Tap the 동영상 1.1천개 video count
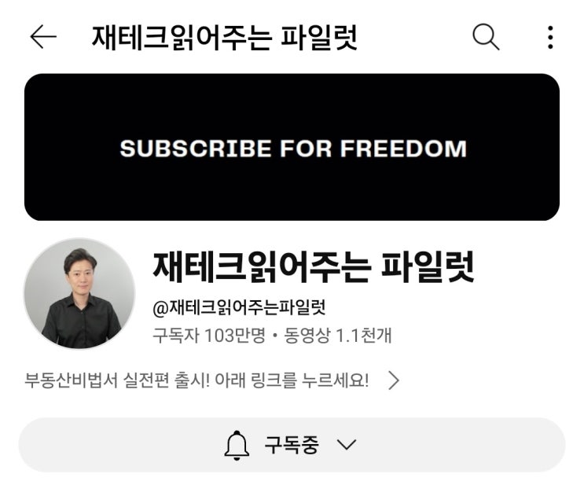The image size is (584, 503). click(338, 335)
